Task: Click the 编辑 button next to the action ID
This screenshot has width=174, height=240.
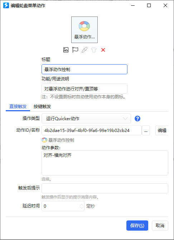Action: [x=162, y=131]
